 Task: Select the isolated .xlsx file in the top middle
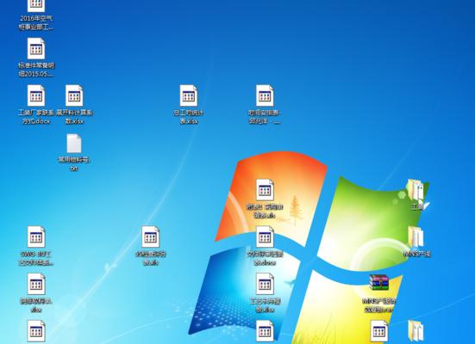[189, 104]
